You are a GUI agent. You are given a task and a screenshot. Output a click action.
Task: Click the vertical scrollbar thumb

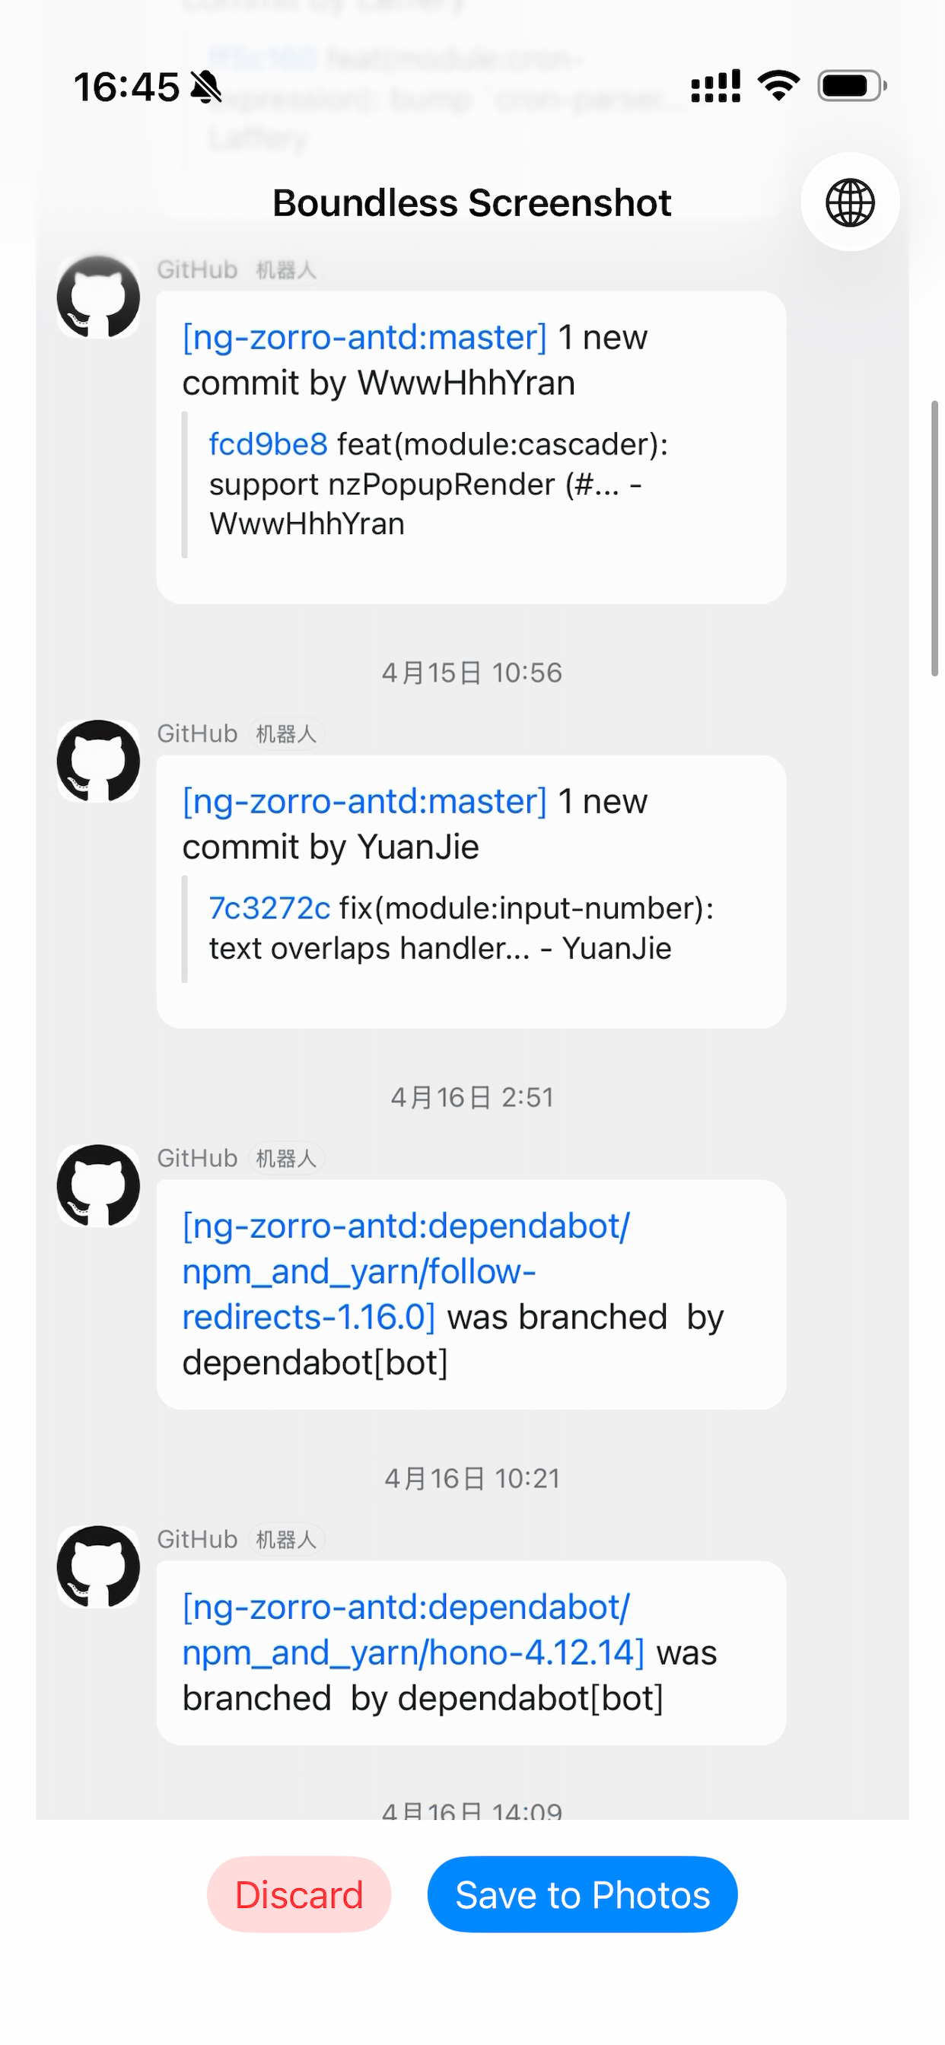(934, 538)
